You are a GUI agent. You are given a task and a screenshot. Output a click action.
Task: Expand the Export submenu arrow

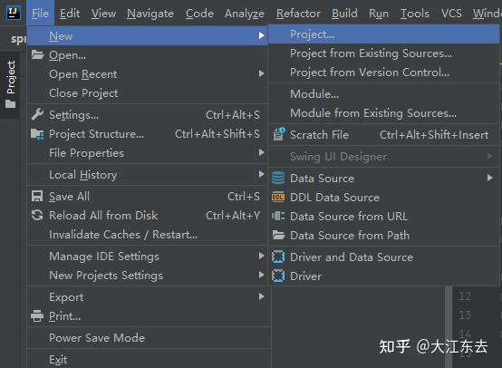pos(262,296)
